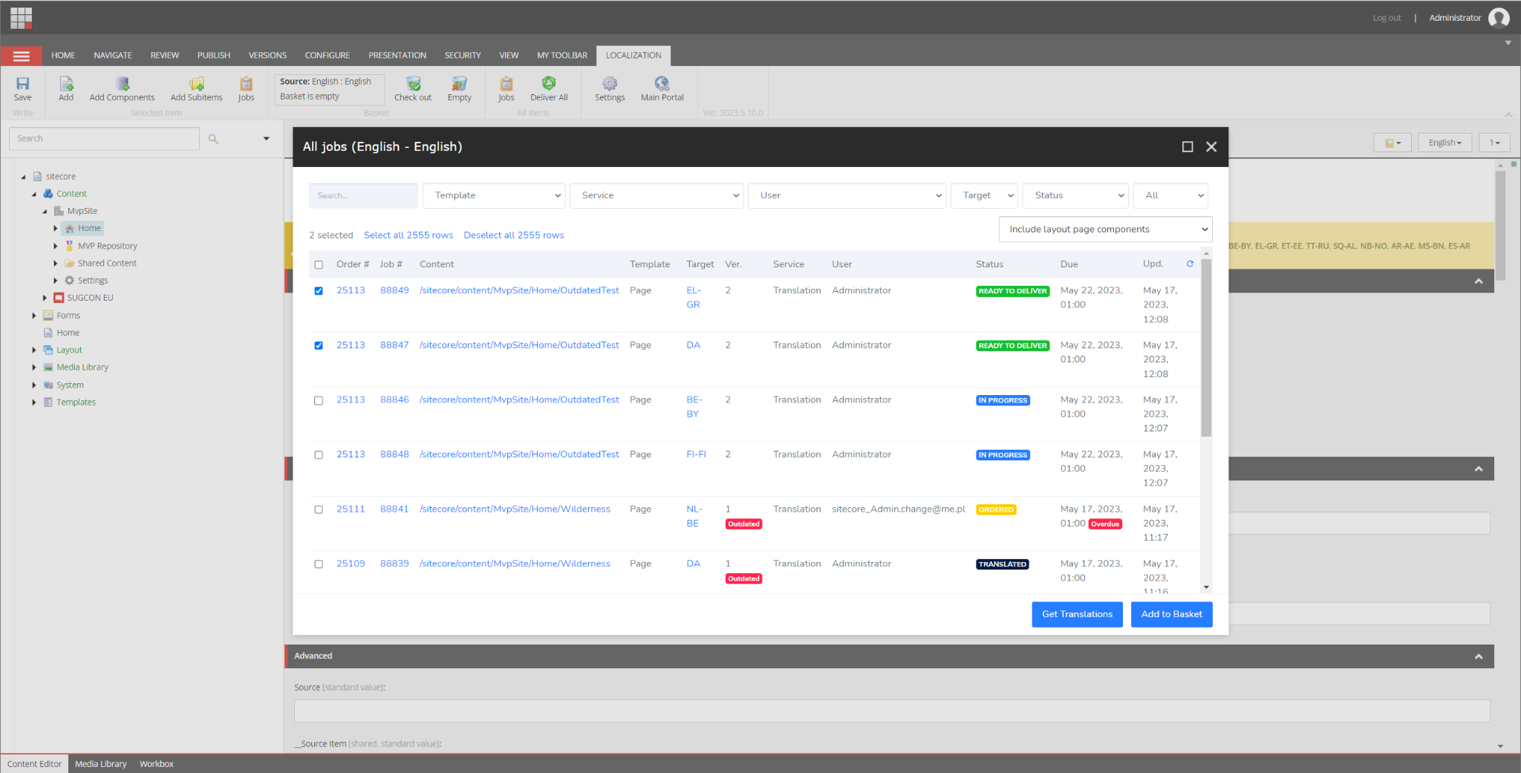Viewport: 1521px width, 773px height.
Task: Select SUGCON EU tree item
Action: pos(90,298)
